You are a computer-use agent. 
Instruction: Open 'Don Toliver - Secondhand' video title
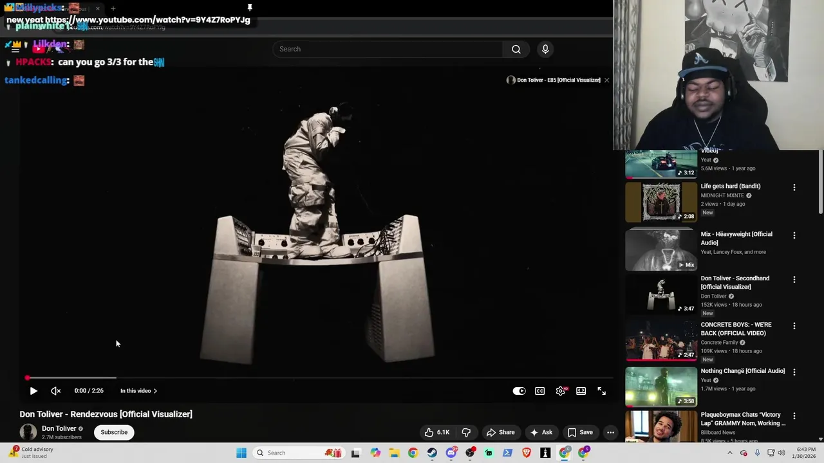click(x=735, y=282)
